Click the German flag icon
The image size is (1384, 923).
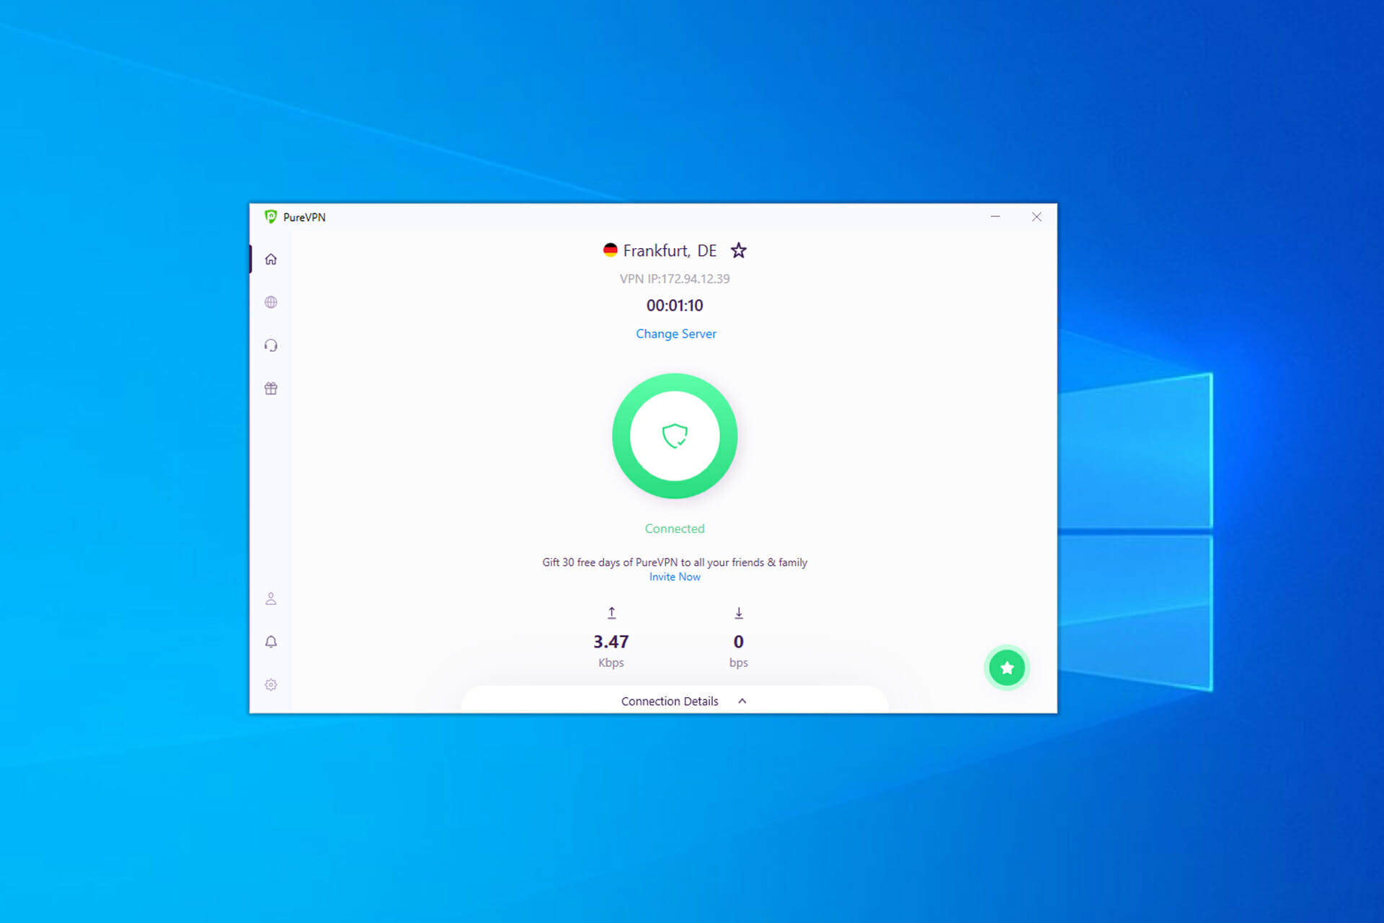(611, 250)
